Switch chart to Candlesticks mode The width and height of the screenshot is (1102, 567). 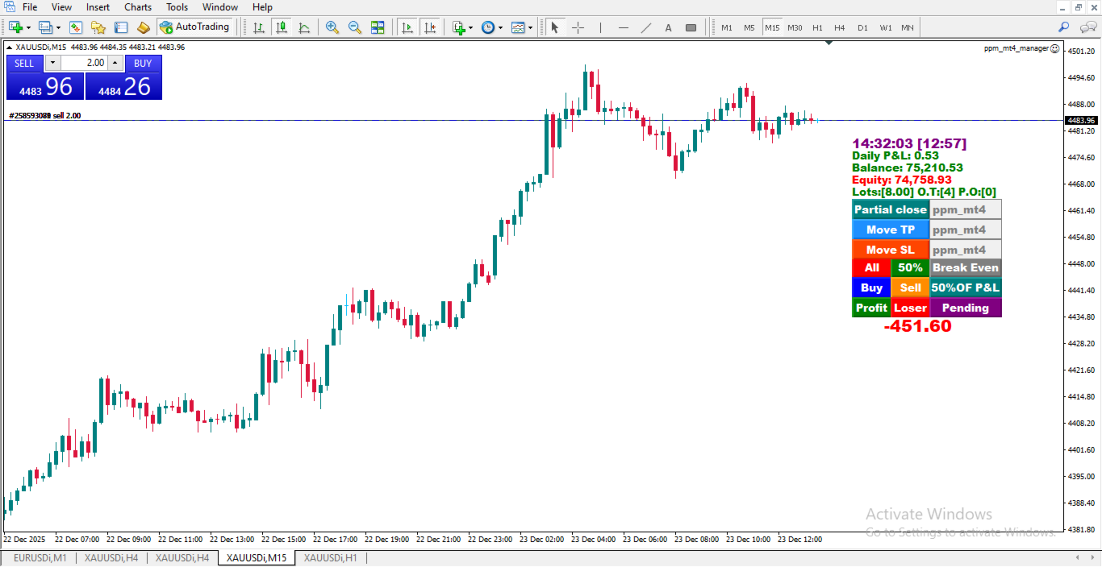click(282, 27)
